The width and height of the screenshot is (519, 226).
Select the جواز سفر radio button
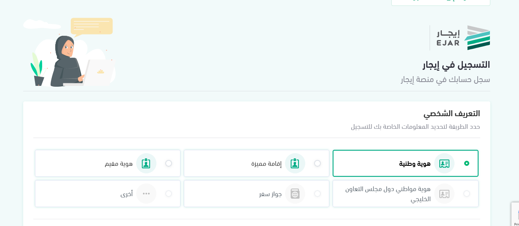coord(317,194)
